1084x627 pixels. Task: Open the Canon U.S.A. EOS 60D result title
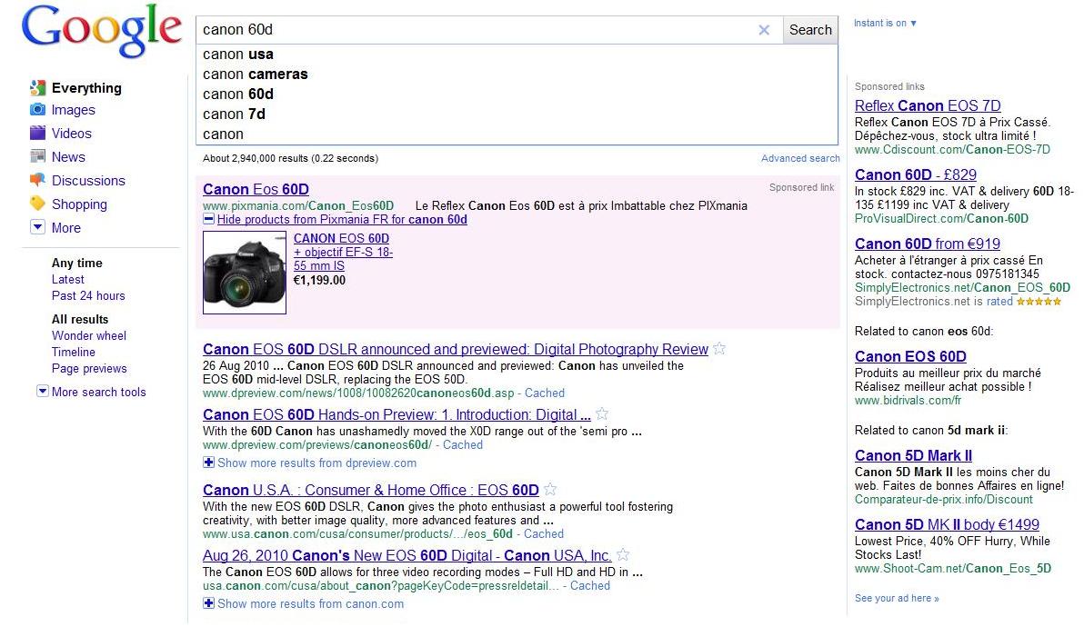click(x=370, y=490)
